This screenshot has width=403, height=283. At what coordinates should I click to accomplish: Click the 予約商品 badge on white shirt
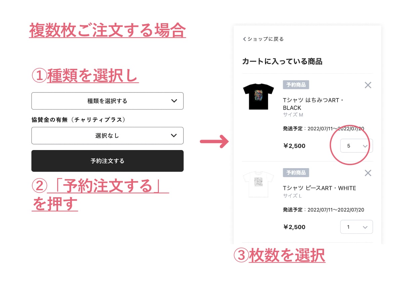pos(296,173)
